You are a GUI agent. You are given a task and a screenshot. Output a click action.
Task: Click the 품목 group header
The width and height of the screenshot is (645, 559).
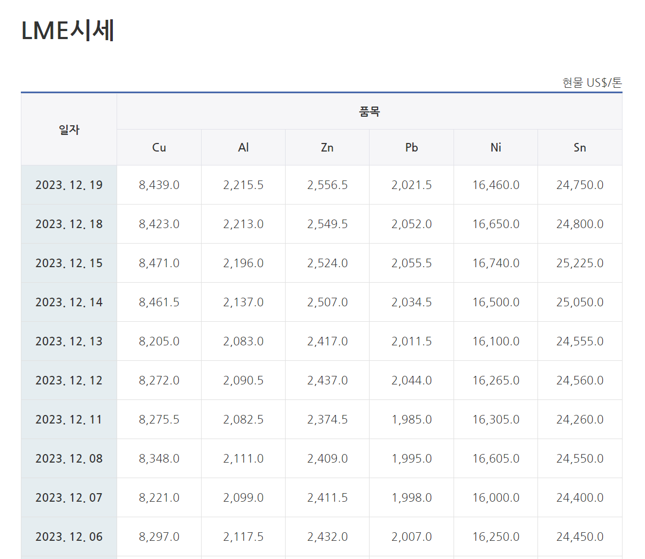pyautogui.click(x=369, y=111)
